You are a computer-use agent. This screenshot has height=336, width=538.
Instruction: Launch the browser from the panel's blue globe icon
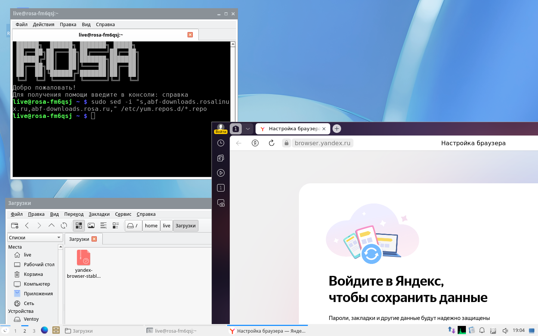click(x=44, y=330)
